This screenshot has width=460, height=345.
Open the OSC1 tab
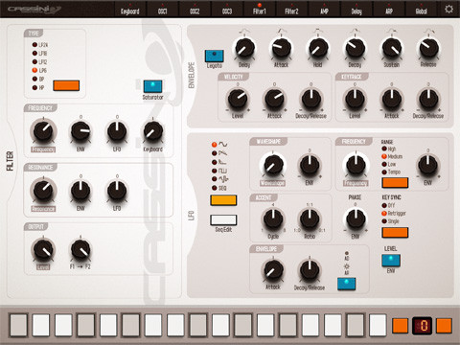click(163, 10)
